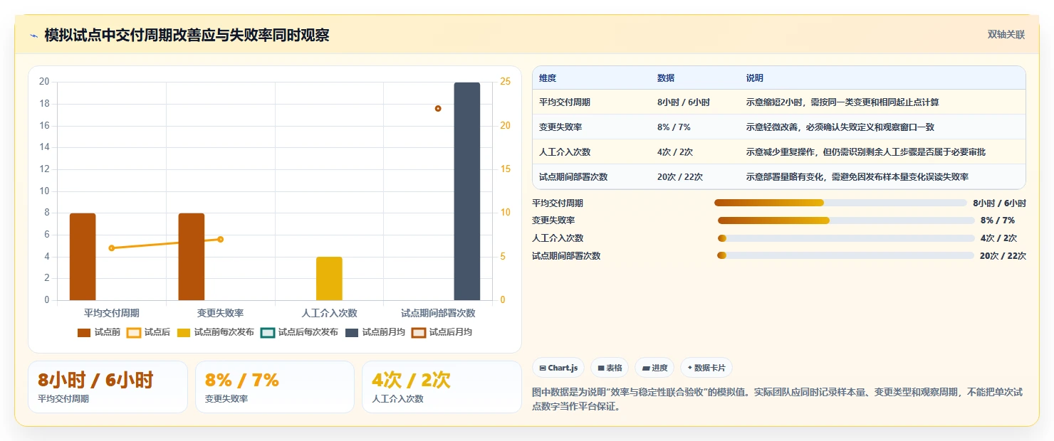Click the yellow 人工介入次数 bar
This screenshot has height=441, width=1054.
[329, 279]
